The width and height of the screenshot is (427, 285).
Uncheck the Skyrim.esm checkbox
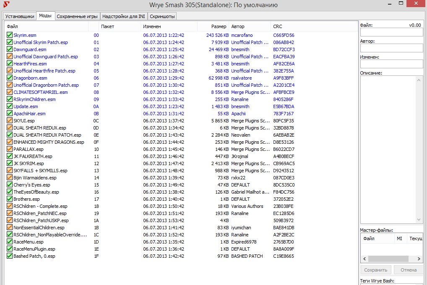pyautogui.click(x=10, y=35)
